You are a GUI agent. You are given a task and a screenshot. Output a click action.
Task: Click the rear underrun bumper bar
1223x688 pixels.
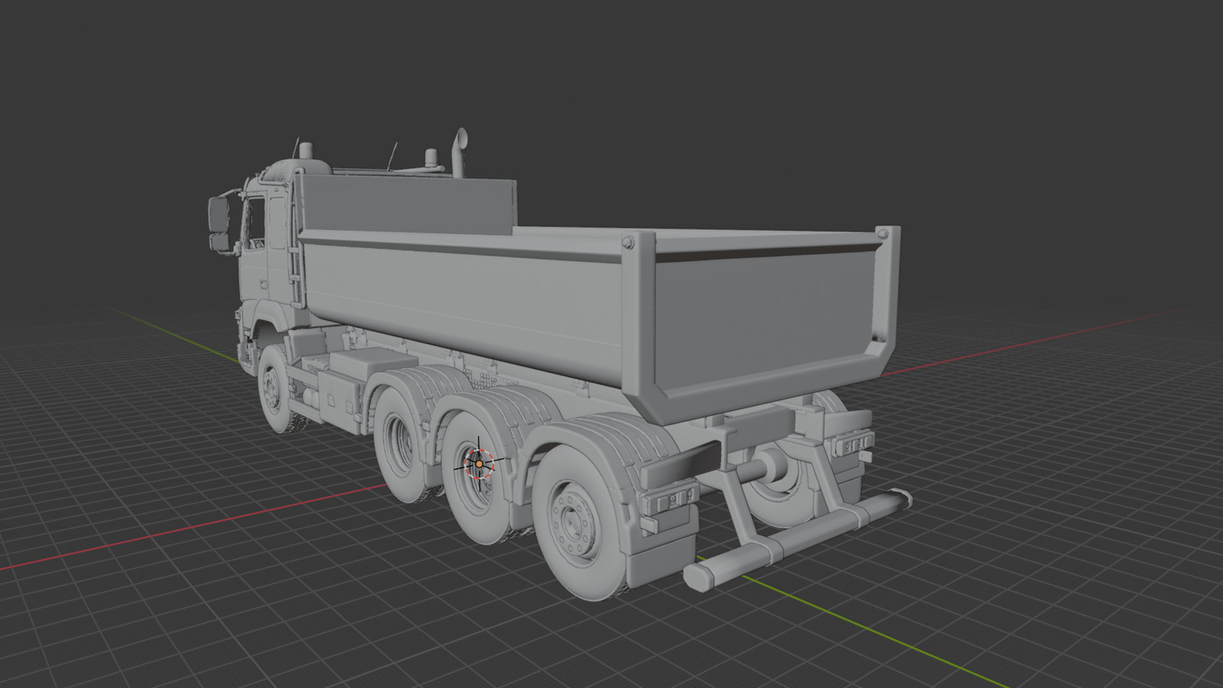(797, 539)
